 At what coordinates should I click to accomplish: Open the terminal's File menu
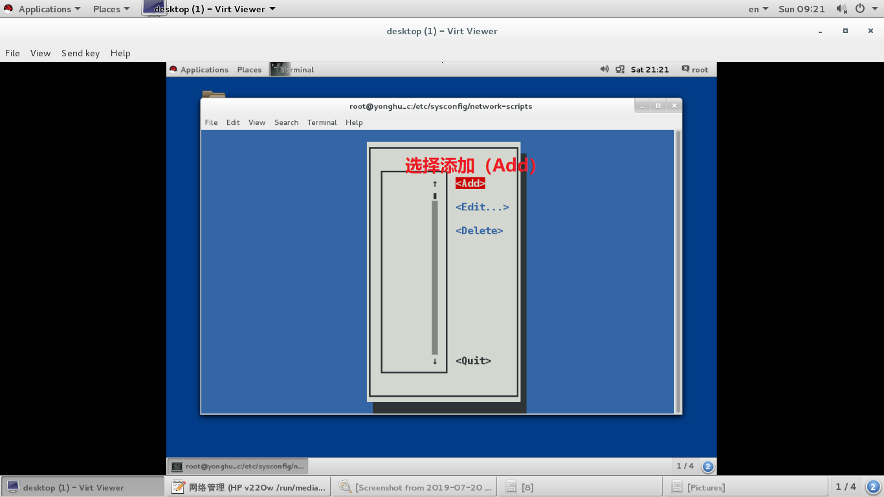(212, 122)
